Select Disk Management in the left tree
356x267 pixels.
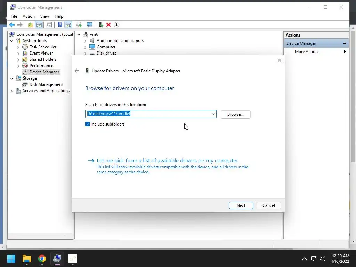pos(46,84)
